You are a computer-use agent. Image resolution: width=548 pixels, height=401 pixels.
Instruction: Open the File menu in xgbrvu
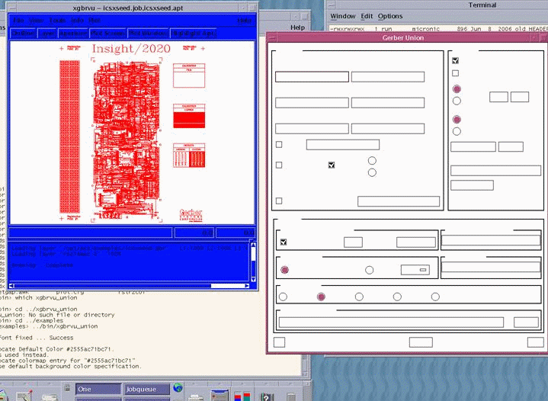18,21
